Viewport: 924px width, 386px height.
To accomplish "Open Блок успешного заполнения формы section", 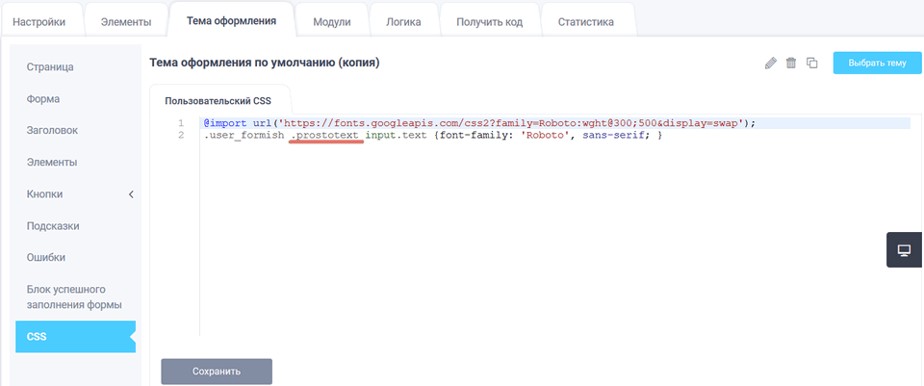I will [x=73, y=296].
